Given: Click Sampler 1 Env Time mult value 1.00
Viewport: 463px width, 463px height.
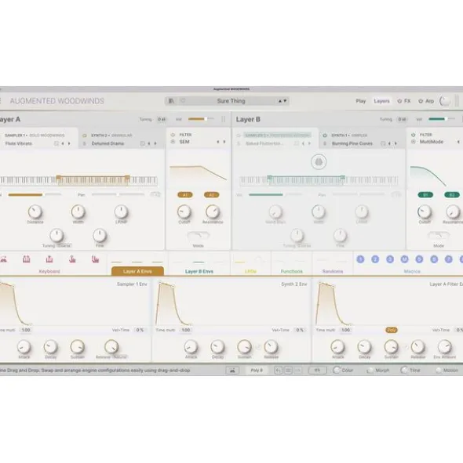Looking at the screenshot, I should click(x=26, y=330).
